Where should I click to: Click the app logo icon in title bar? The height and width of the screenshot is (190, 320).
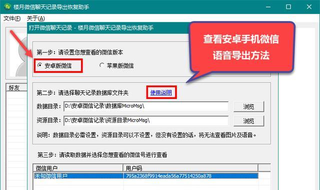pyautogui.click(x=7, y=6)
